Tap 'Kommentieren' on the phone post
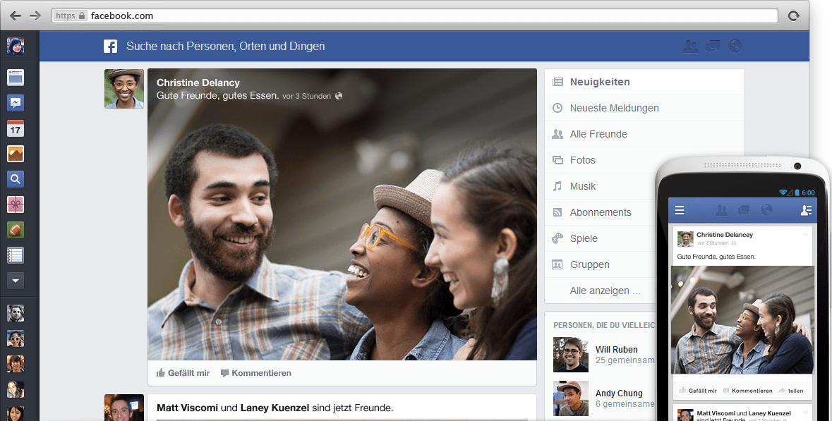Image resolution: width=832 pixels, height=421 pixels. pos(748,391)
